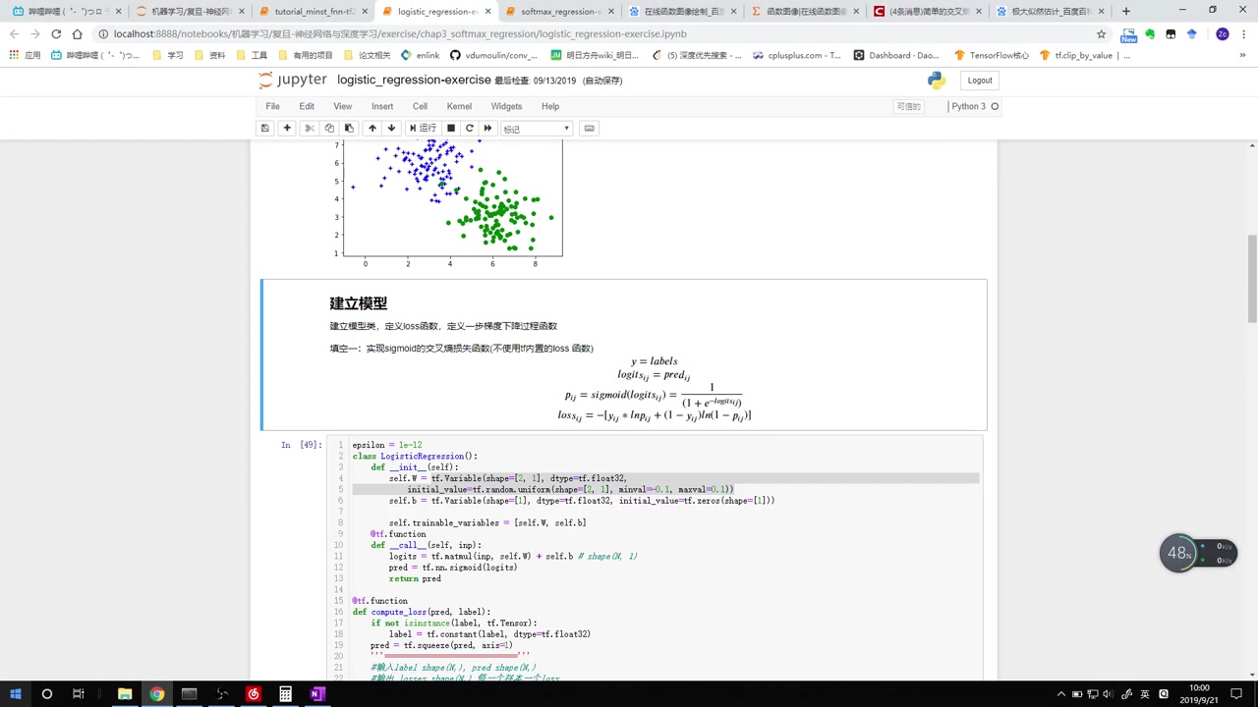Click the 建立模型 heading in the markdown cell

coord(358,303)
